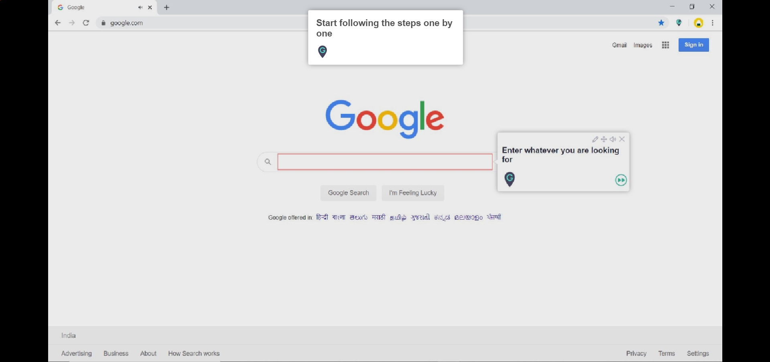Open the Privacy footer link
Screen dimensions: 770x362
[636, 354]
